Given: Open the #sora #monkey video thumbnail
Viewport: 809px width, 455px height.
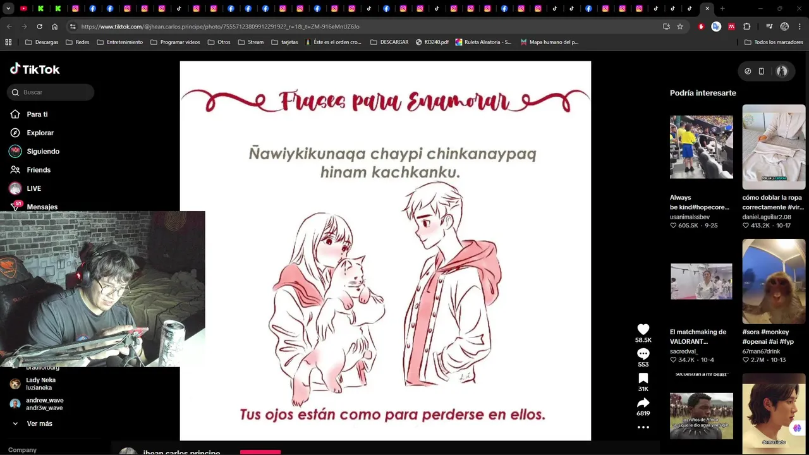Looking at the screenshot, I should 774,281.
